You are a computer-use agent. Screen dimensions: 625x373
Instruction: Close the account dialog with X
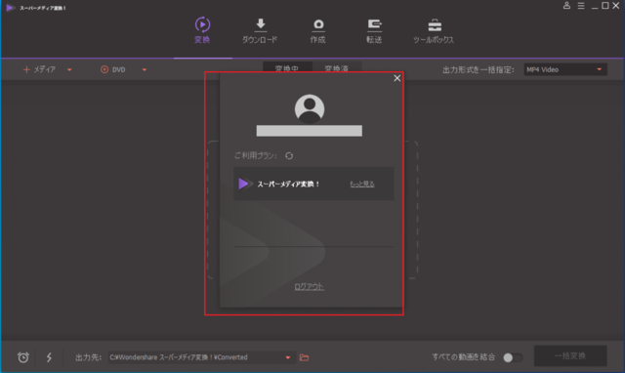pyautogui.click(x=397, y=78)
